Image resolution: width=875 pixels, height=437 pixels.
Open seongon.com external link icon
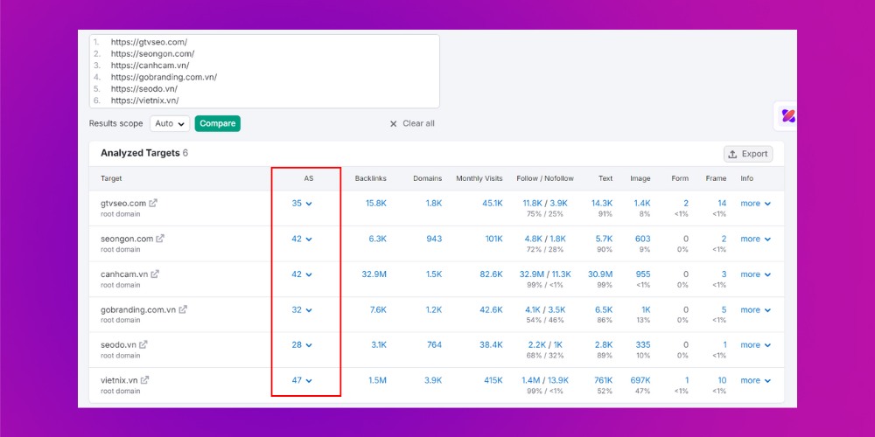(160, 239)
